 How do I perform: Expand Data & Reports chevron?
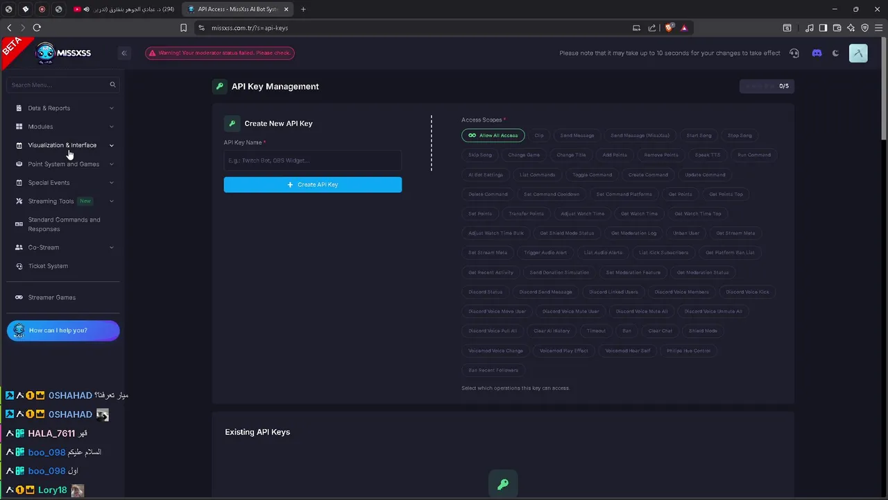[x=111, y=108]
